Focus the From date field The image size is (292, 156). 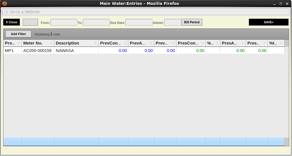pos(64,22)
